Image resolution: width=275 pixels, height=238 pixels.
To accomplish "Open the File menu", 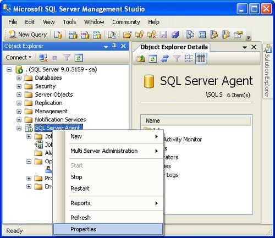I will (13, 22).
